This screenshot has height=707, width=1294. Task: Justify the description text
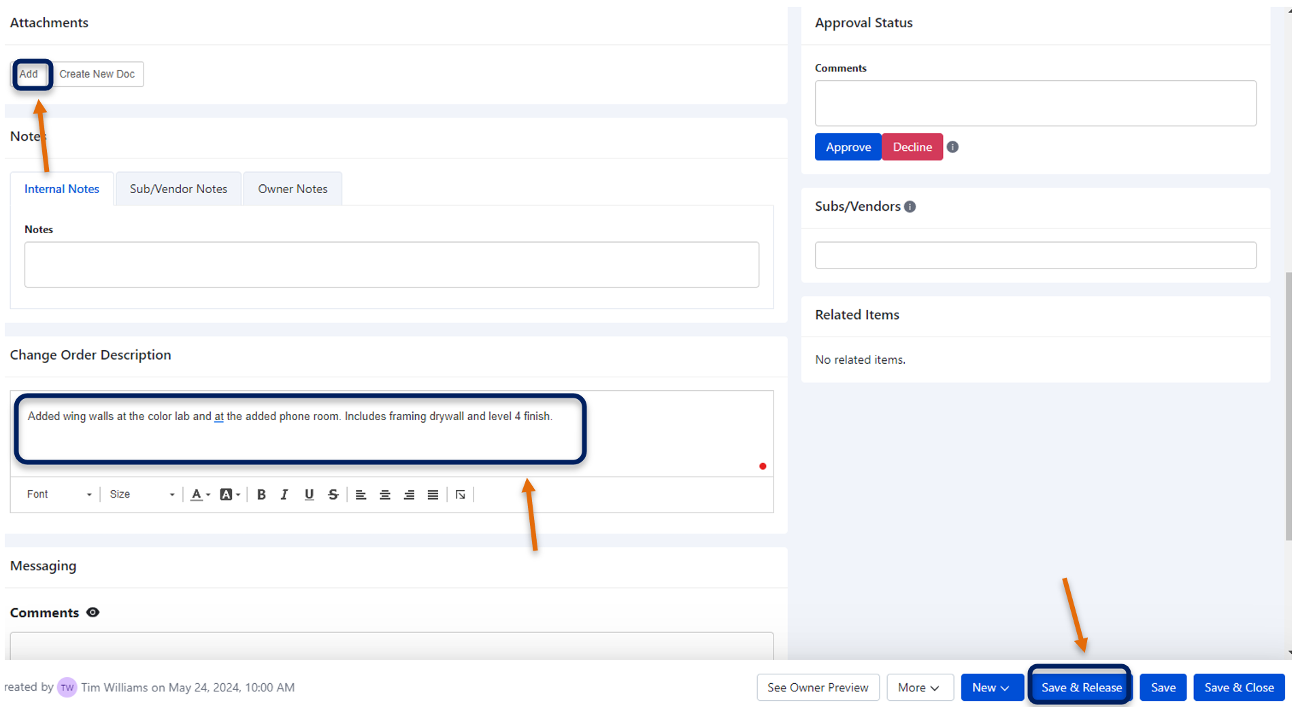tap(433, 494)
